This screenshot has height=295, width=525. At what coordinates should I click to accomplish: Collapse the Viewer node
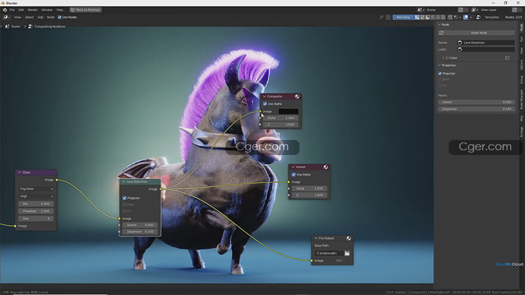pos(293,167)
